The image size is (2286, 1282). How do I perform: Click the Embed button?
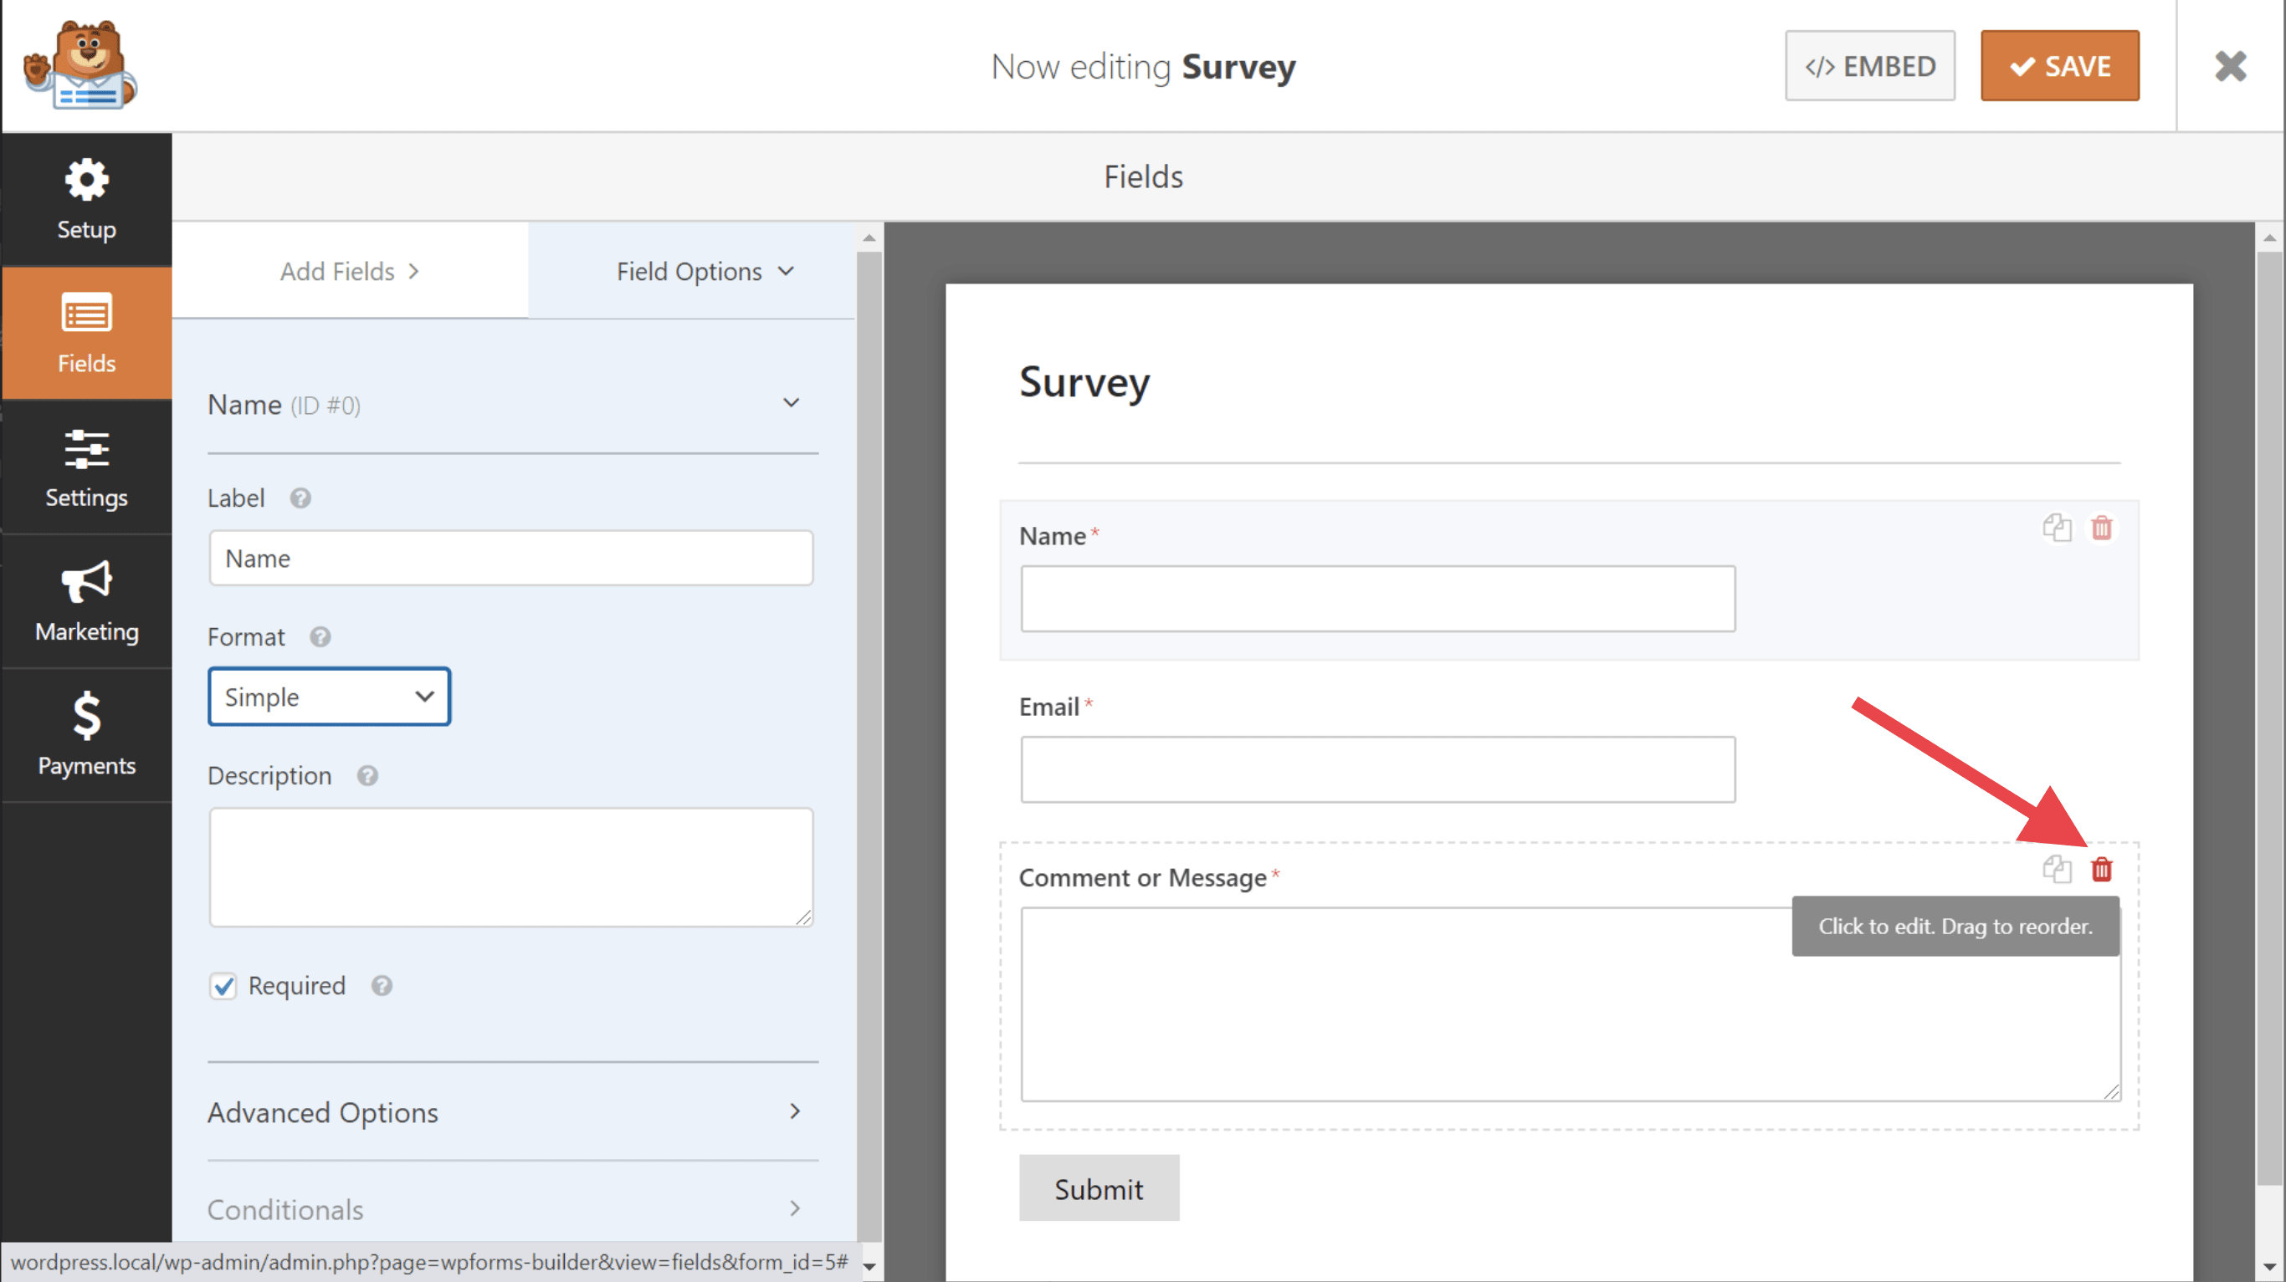tap(1869, 66)
